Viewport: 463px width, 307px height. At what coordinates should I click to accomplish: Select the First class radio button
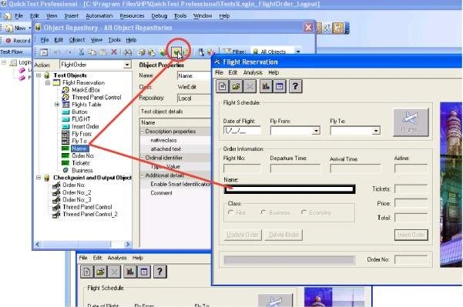click(x=231, y=212)
